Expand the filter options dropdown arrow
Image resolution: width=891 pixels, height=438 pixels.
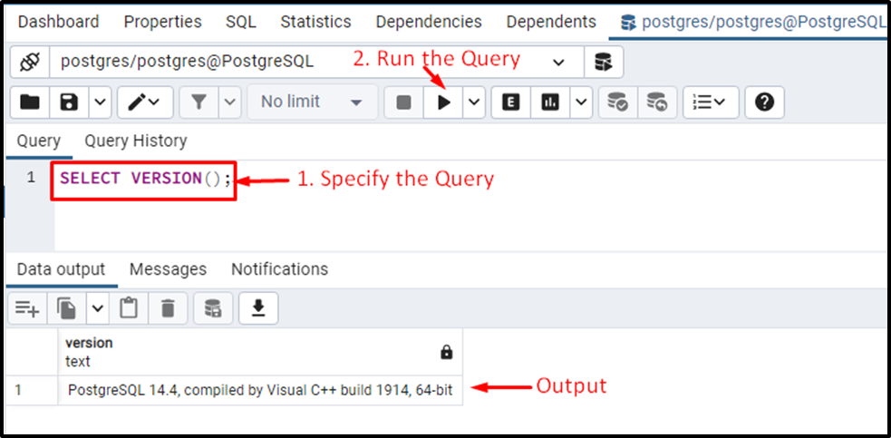click(230, 102)
